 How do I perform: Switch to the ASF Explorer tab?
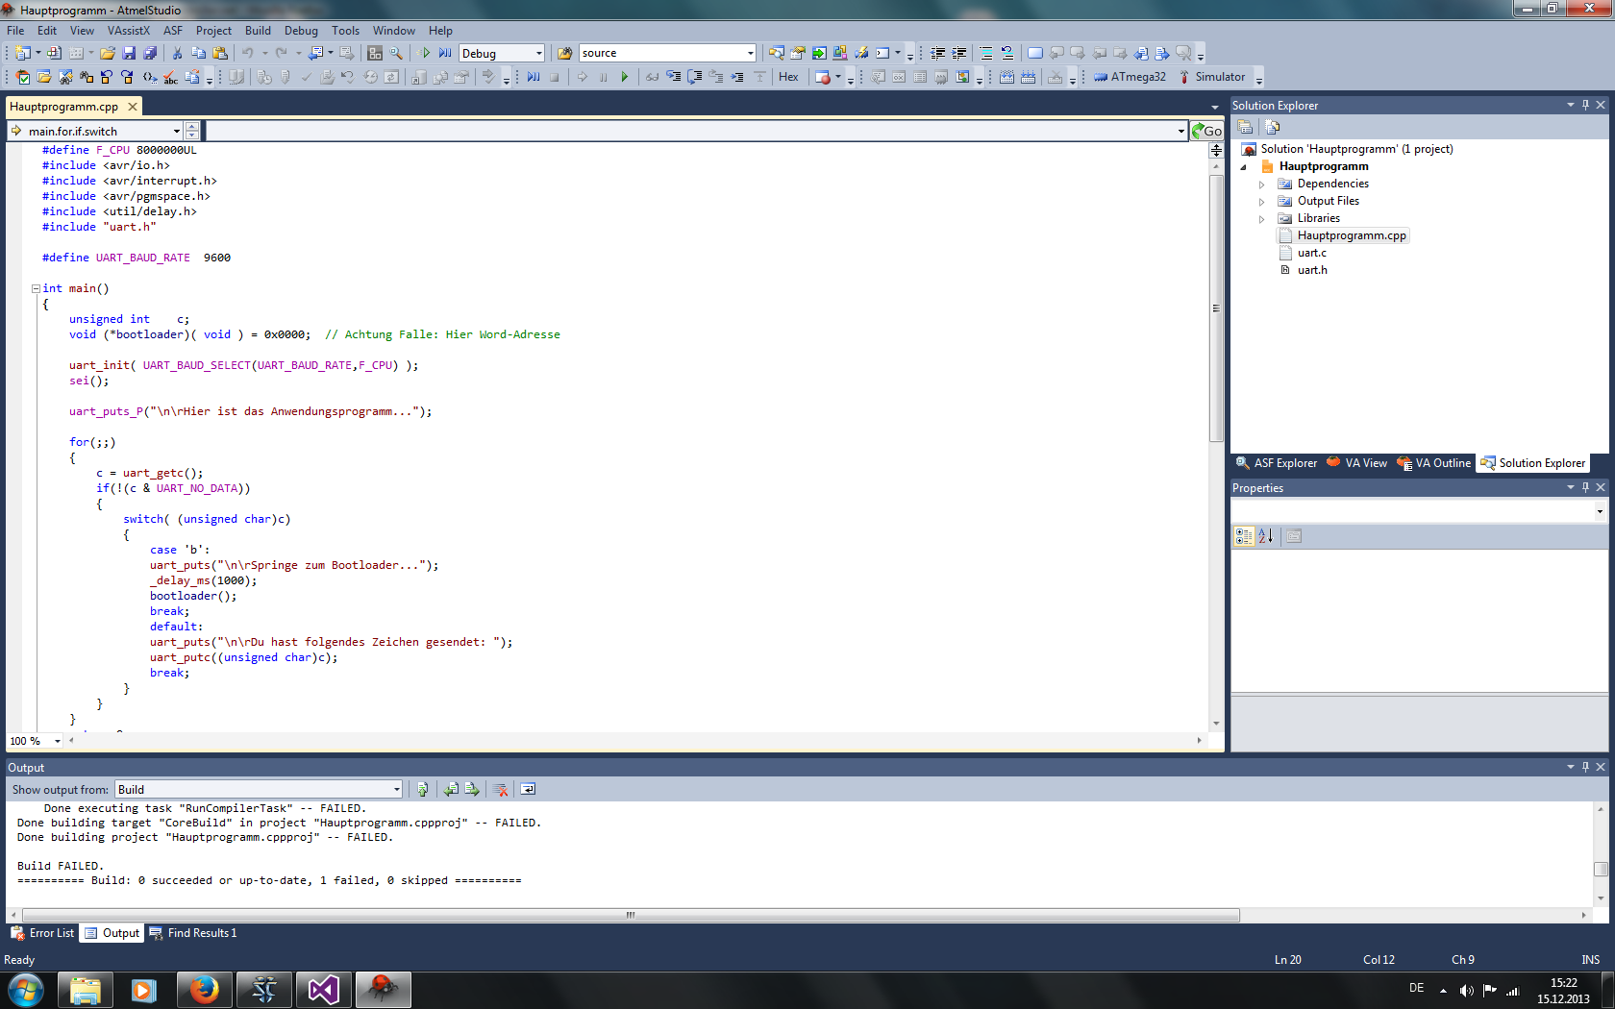click(x=1277, y=463)
